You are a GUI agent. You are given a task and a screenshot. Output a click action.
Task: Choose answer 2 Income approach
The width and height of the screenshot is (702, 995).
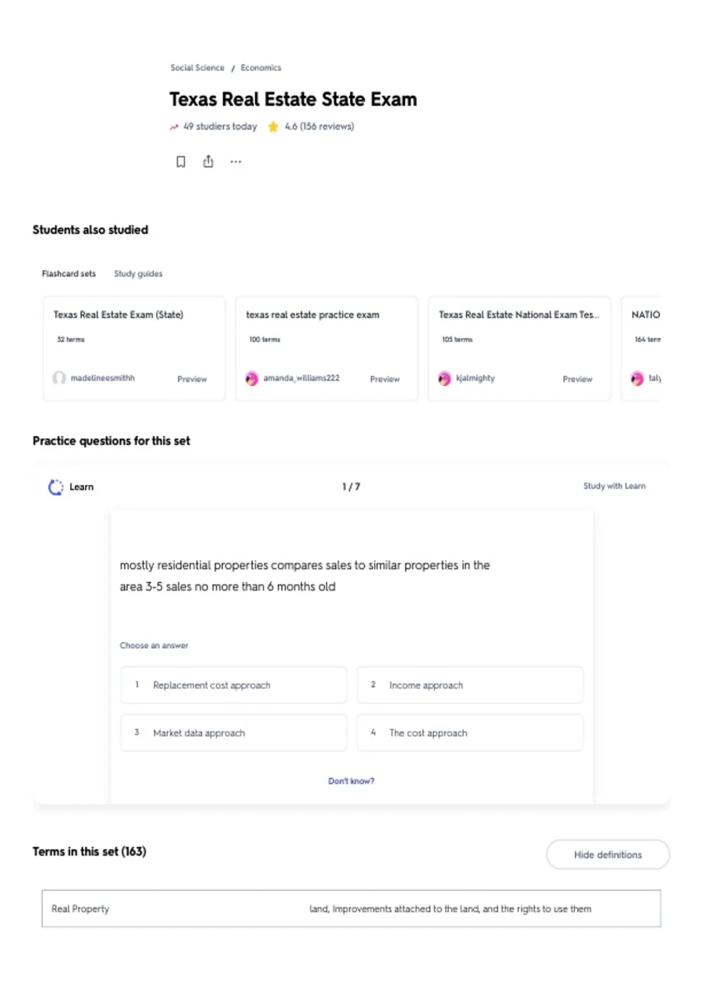(x=470, y=685)
